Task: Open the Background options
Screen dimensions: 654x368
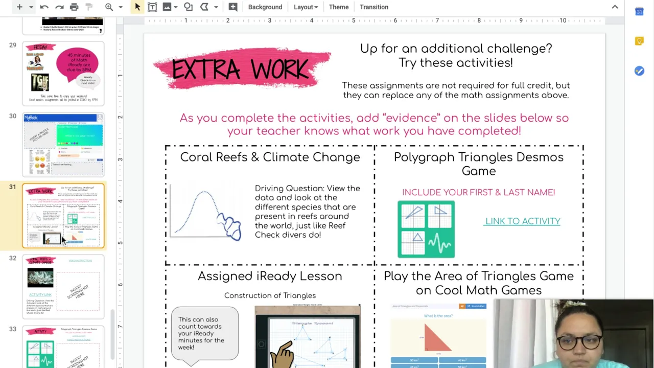Action: (265, 7)
